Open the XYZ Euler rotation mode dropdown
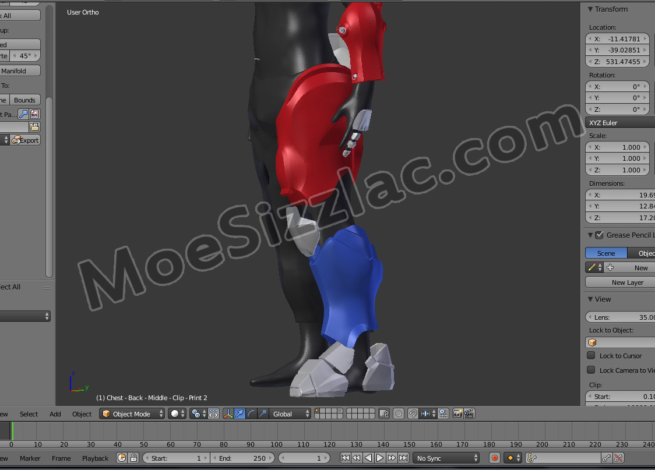Screen dimensions: 655x470 click(x=620, y=123)
